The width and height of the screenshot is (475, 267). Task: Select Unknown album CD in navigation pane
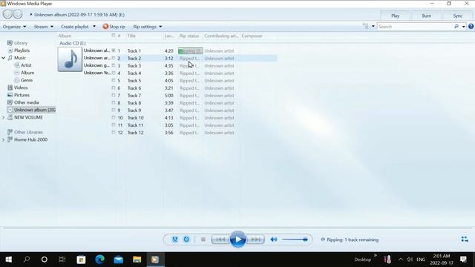point(31,110)
